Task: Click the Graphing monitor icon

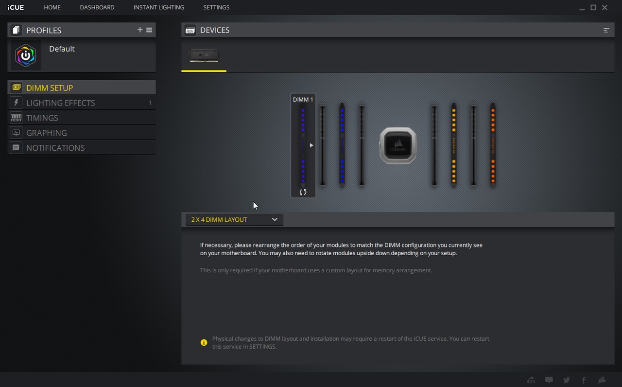Action: click(16, 133)
